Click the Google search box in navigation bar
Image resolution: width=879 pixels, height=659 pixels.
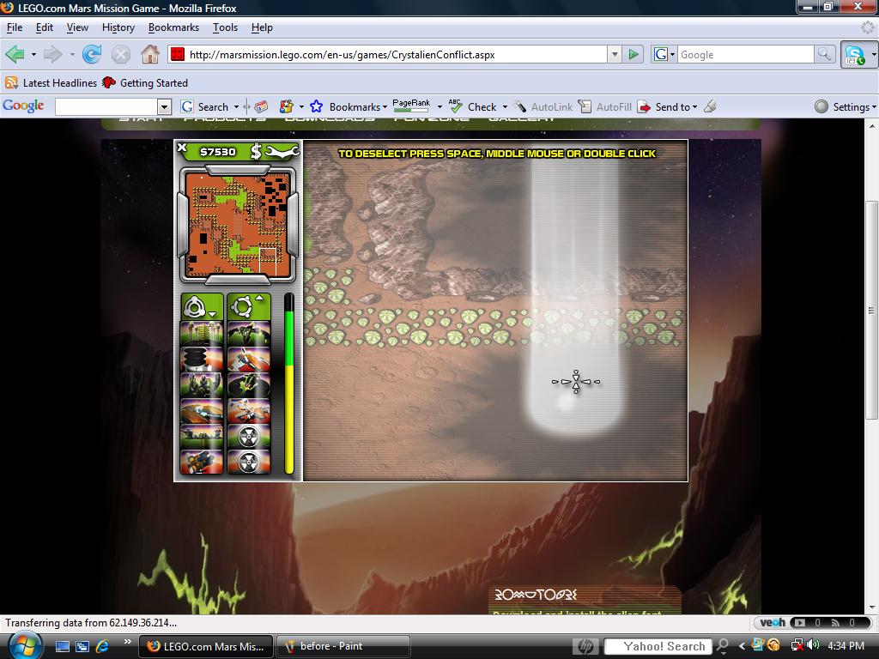click(x=746, y=54)
